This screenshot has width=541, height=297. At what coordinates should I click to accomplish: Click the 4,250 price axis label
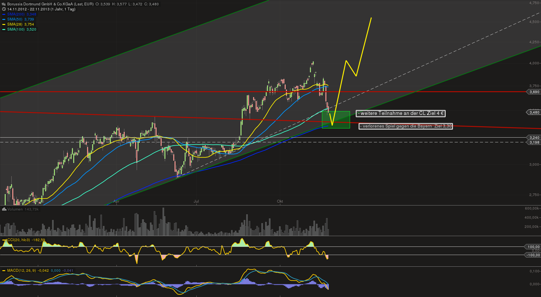(534, 42)
